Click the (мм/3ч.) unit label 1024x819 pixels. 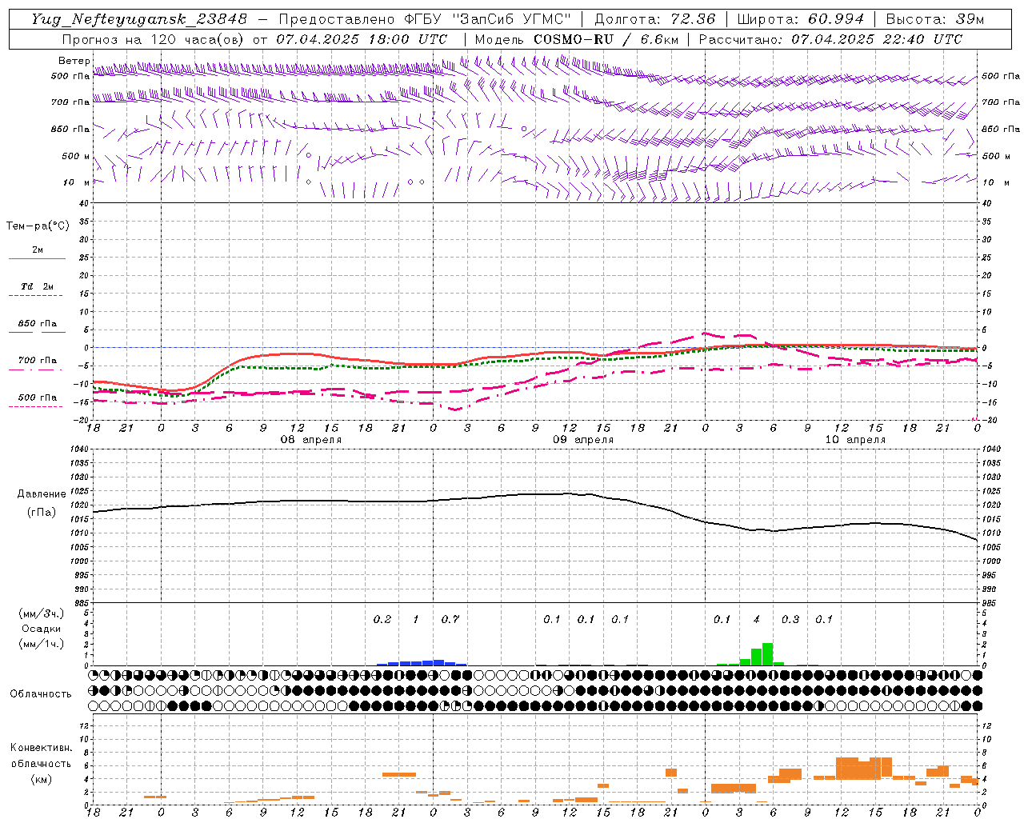[x=42, y=613]
